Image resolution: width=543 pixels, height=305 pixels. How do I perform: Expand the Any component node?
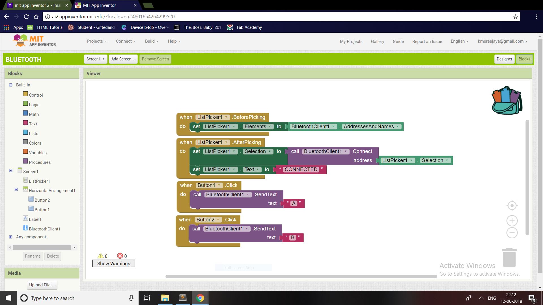coord(11,237)
